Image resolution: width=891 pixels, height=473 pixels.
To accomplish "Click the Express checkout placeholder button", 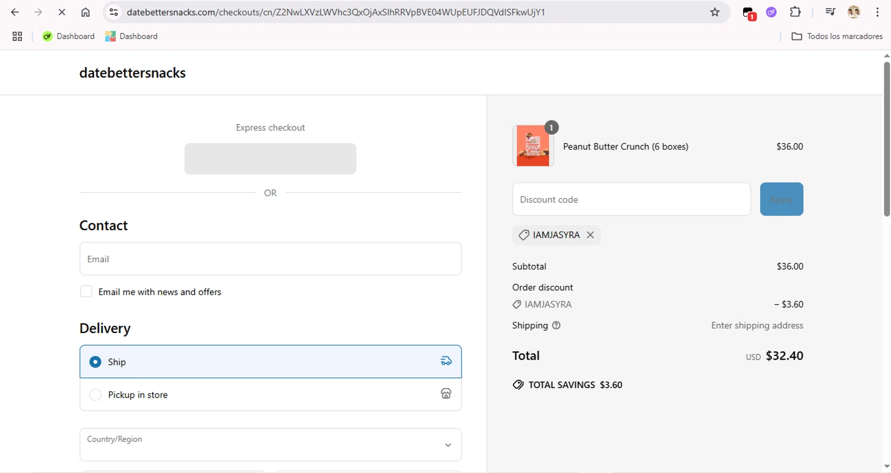I will 270,158.
